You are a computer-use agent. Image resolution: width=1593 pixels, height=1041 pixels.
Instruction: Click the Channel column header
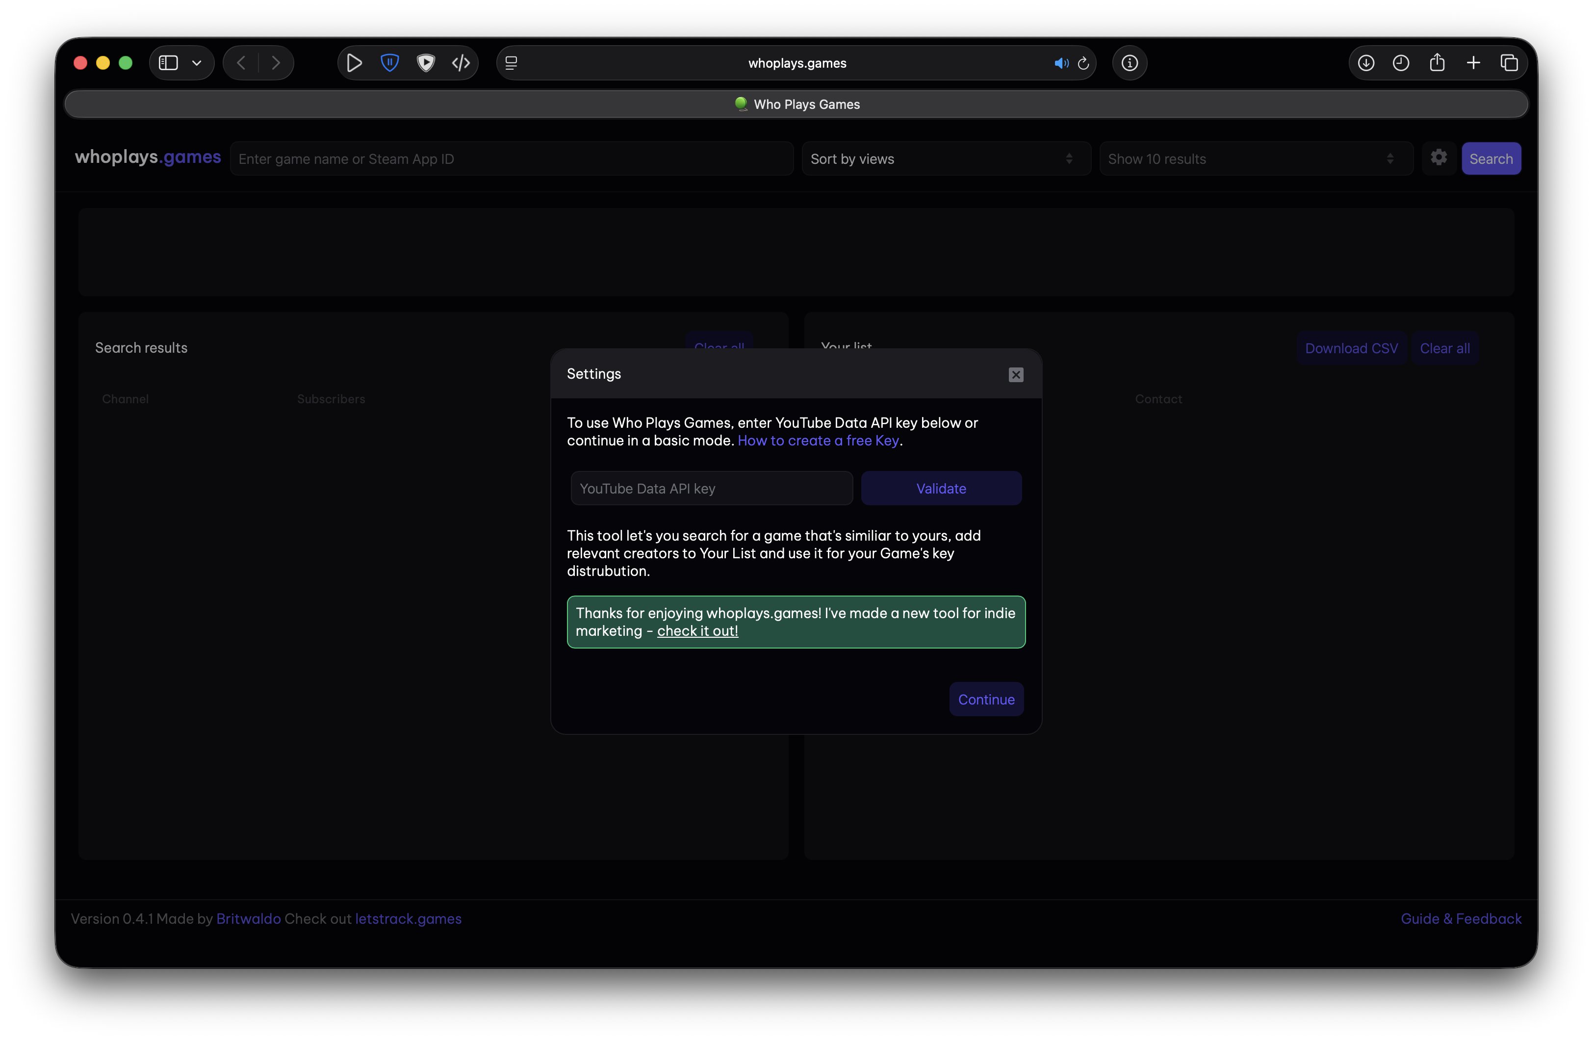pos(125,399)
